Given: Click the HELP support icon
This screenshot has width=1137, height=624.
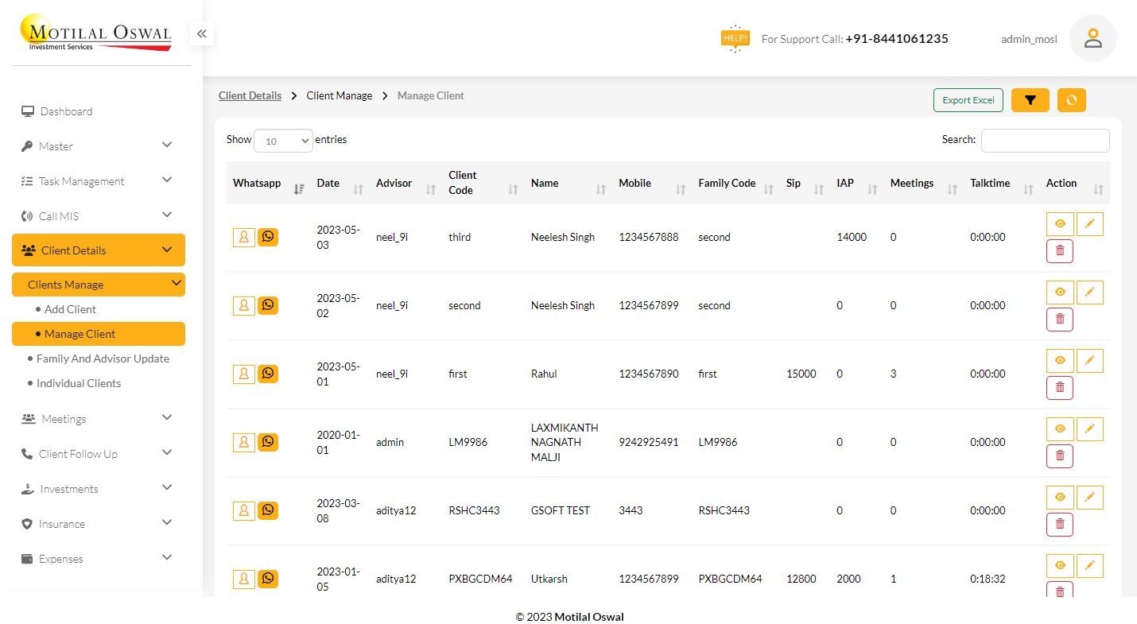Looking at the screenshot, I should point(735,38).
